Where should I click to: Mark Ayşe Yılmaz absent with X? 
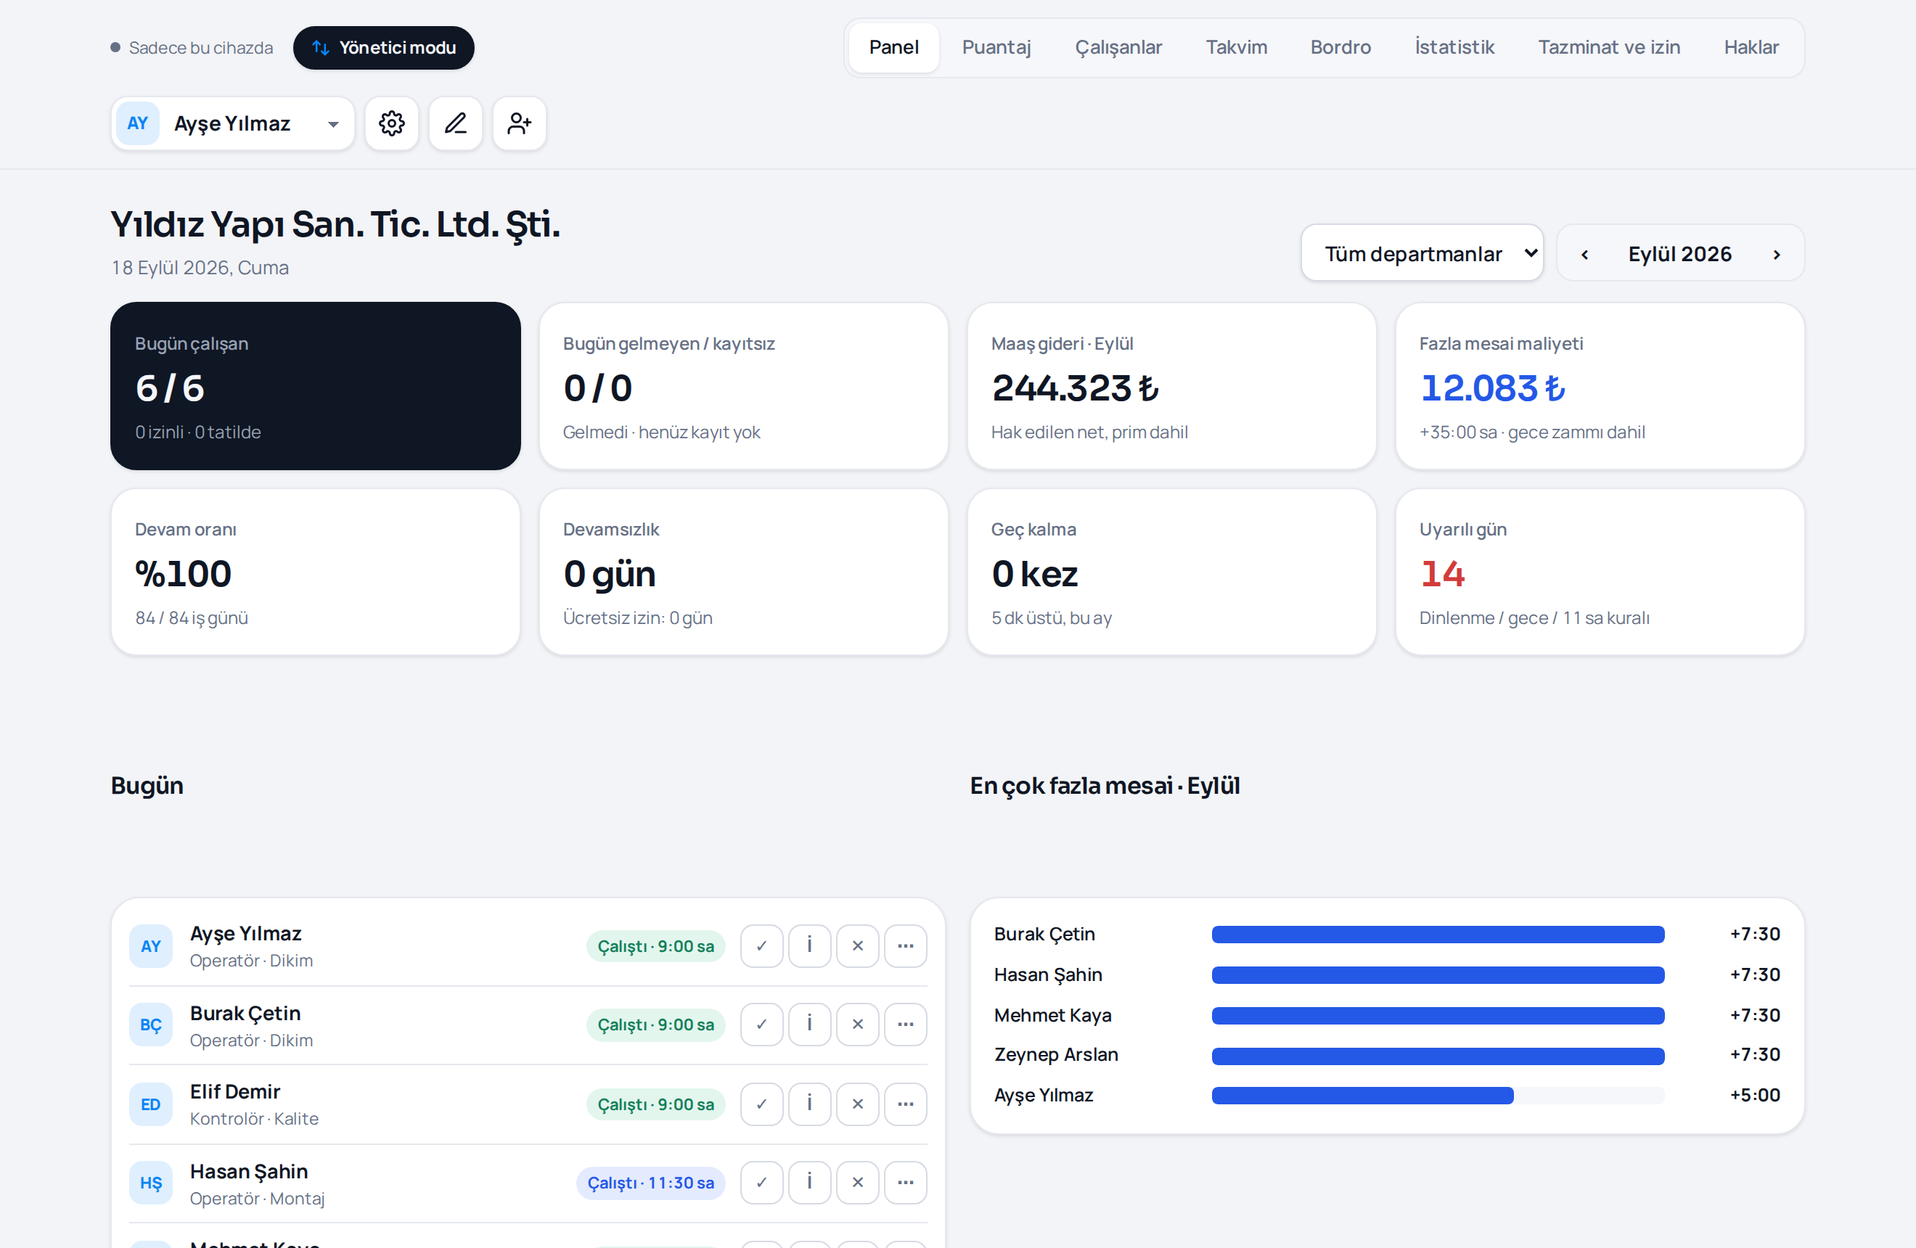point(857,945)
